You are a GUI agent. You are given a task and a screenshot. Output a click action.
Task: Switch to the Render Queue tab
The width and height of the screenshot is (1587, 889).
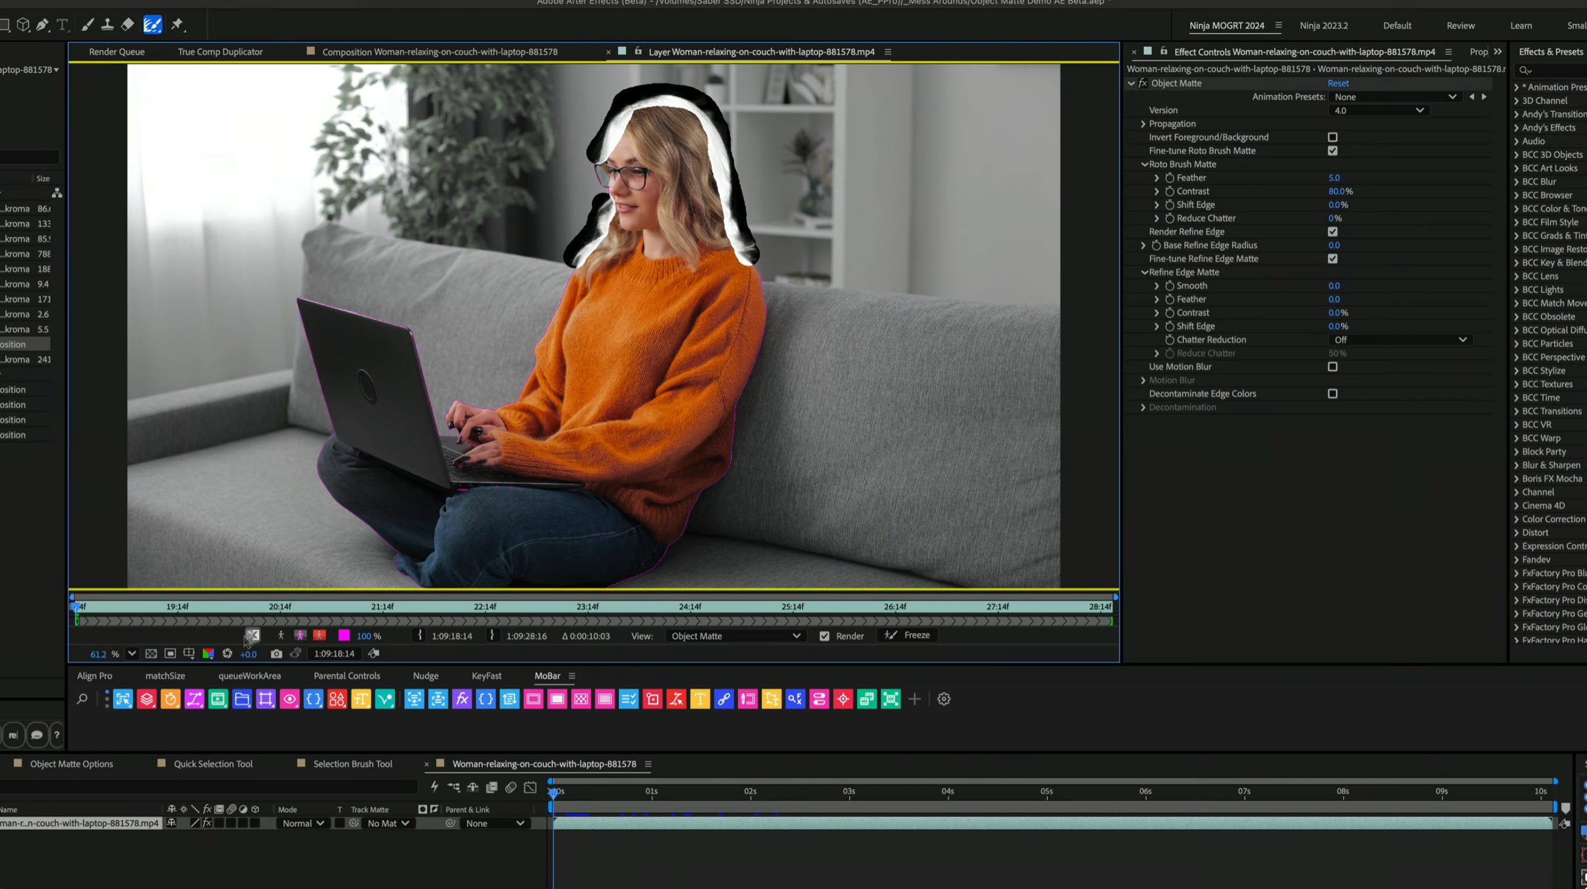coord(117,52)
